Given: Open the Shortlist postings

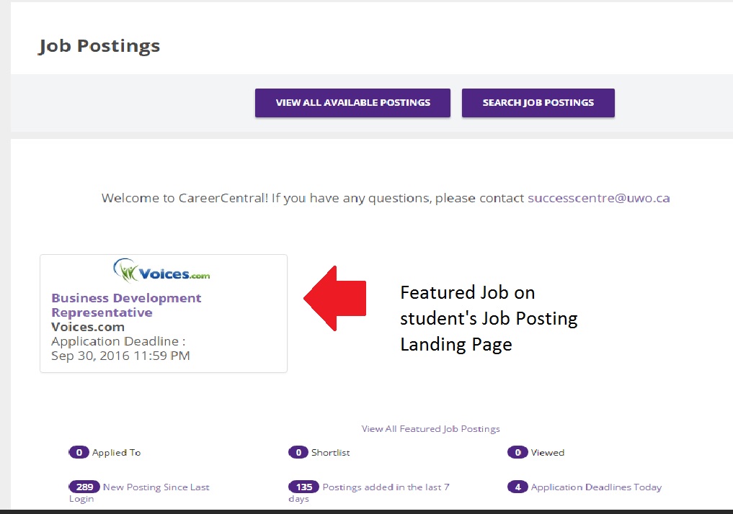Looking at the screenshot, I should pyautogui.click(x=331, y=452).
